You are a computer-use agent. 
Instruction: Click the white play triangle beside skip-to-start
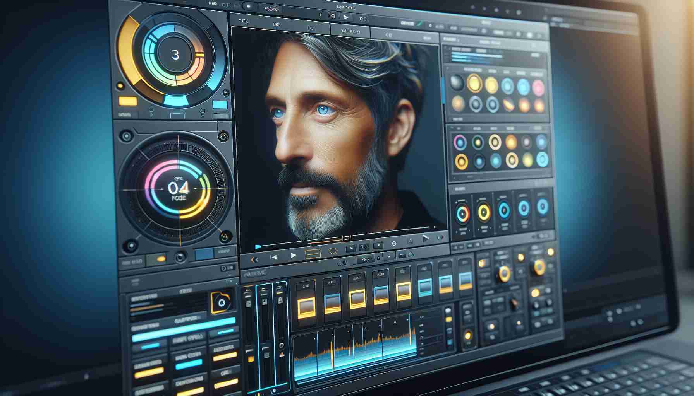[293, 255]
